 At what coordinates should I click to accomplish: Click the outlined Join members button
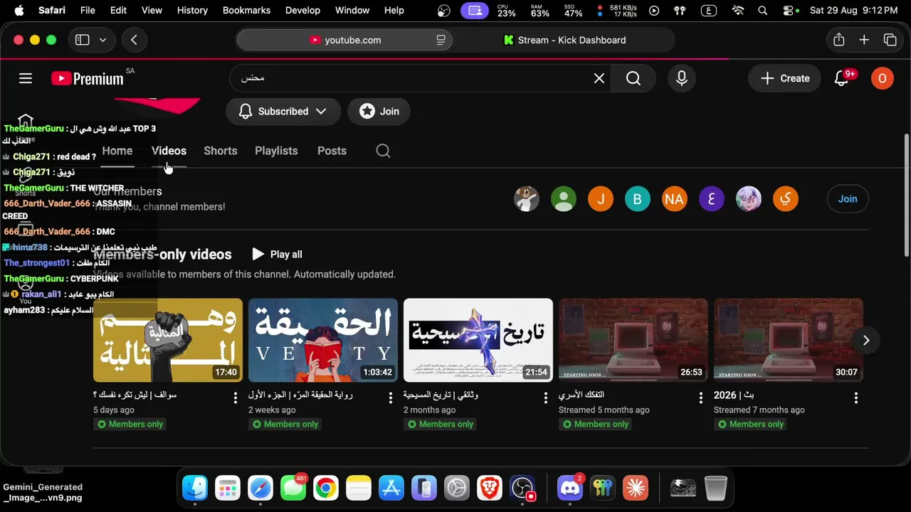click(x=848, y=199)
